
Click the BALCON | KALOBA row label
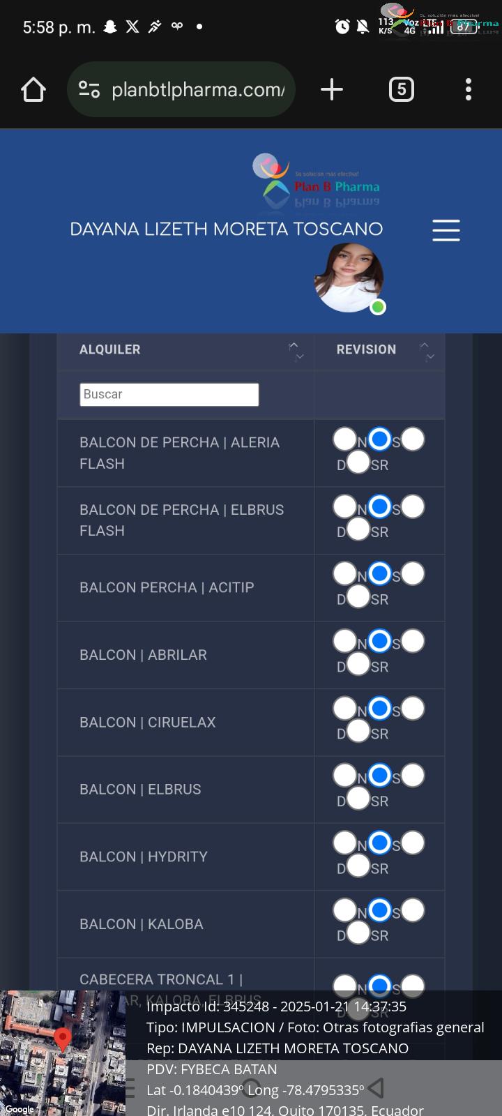142,924
